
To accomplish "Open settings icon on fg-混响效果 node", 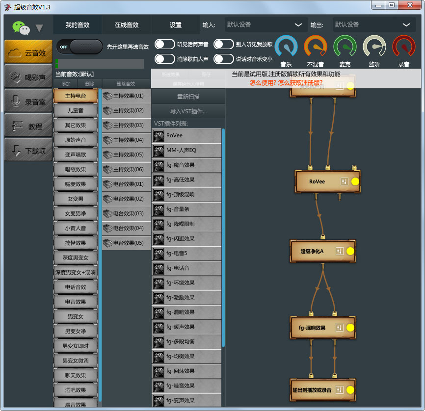I will (340, 328).
